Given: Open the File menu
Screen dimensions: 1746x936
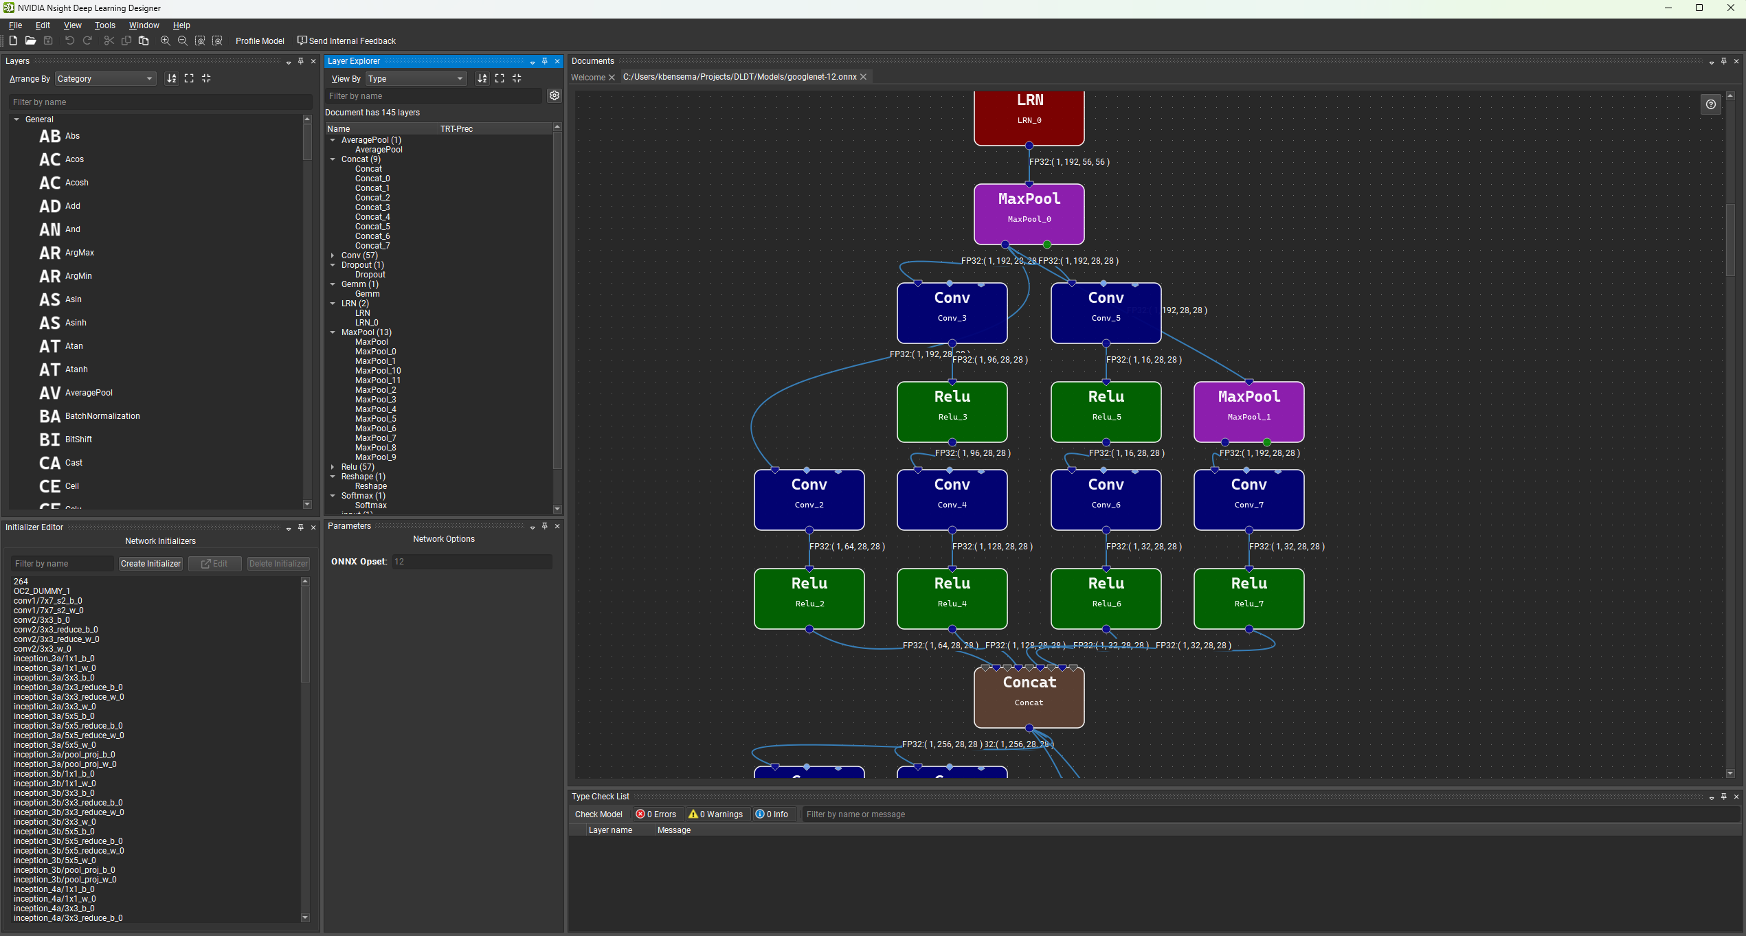Looking at the screenshot, I should tap(15, 25).
